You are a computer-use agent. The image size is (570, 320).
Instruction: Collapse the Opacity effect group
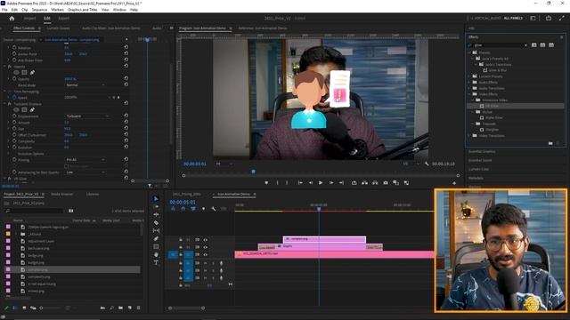coord(5,67)
